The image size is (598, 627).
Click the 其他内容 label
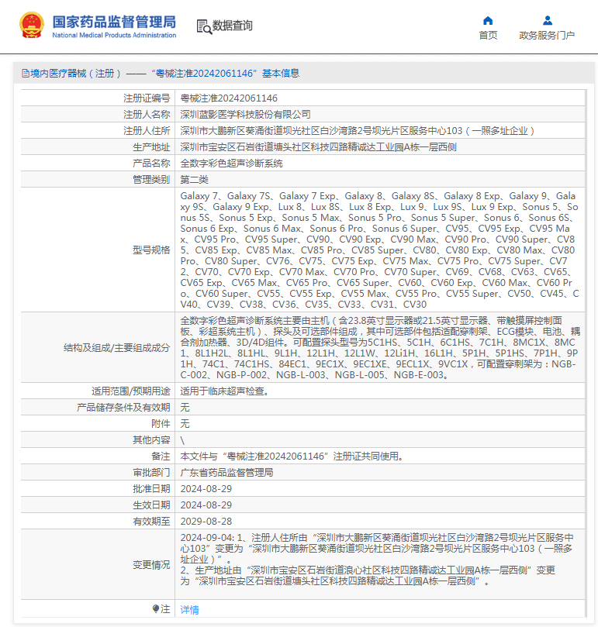click(x=151, y=440)
